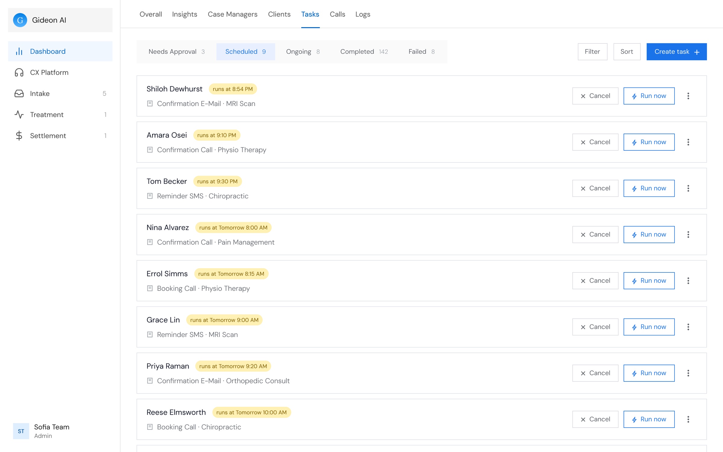Click the note icon beside Confirmation E-Mail · MRI Scan

tap(150, 103)
